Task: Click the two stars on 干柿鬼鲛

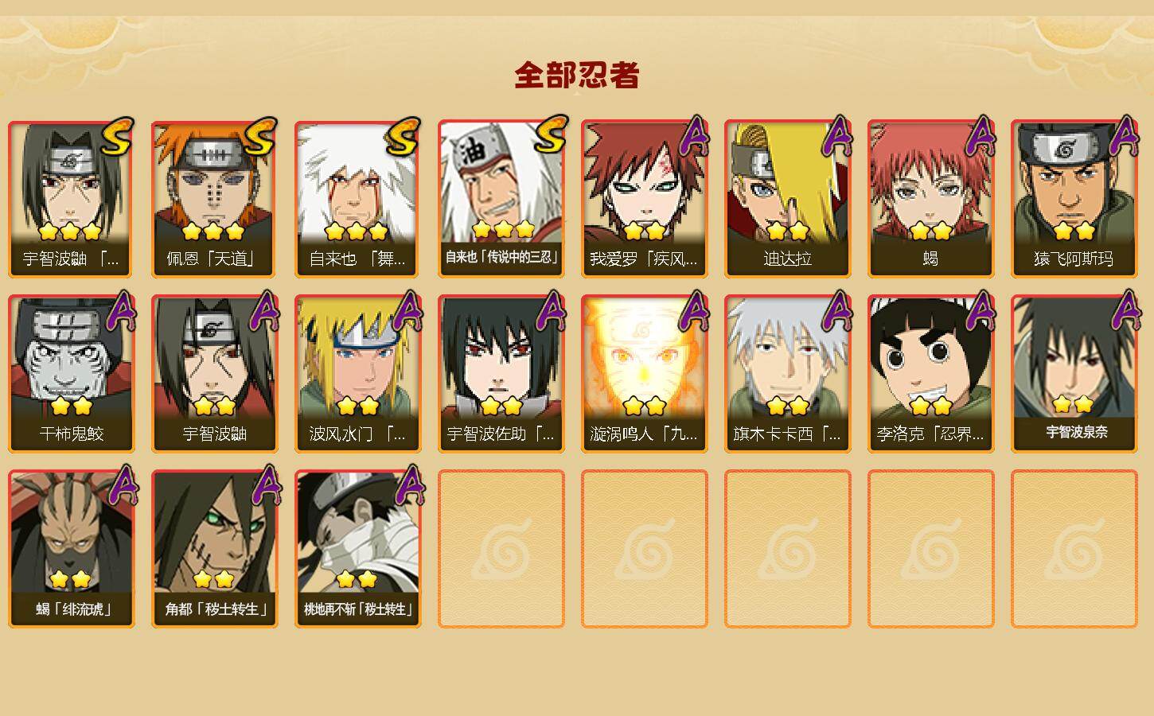Action: point(72,406)
